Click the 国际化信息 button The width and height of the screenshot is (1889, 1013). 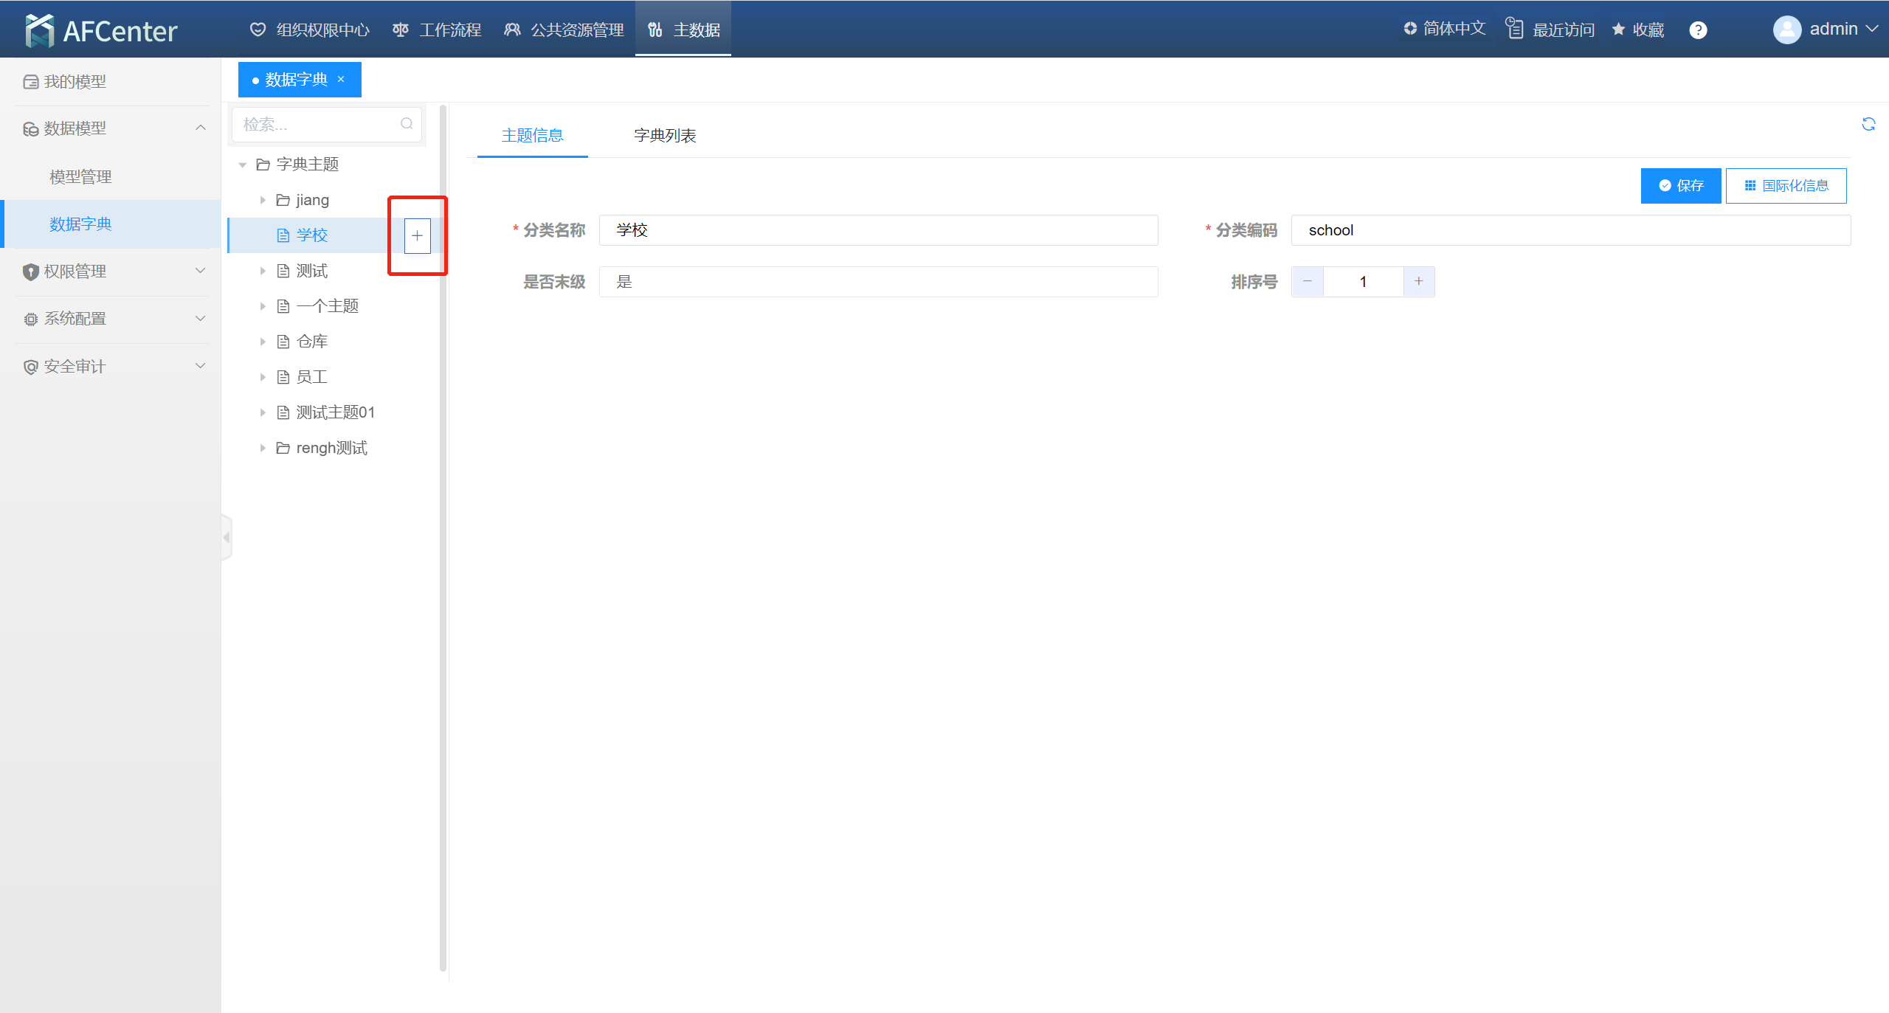point(1786,186)
